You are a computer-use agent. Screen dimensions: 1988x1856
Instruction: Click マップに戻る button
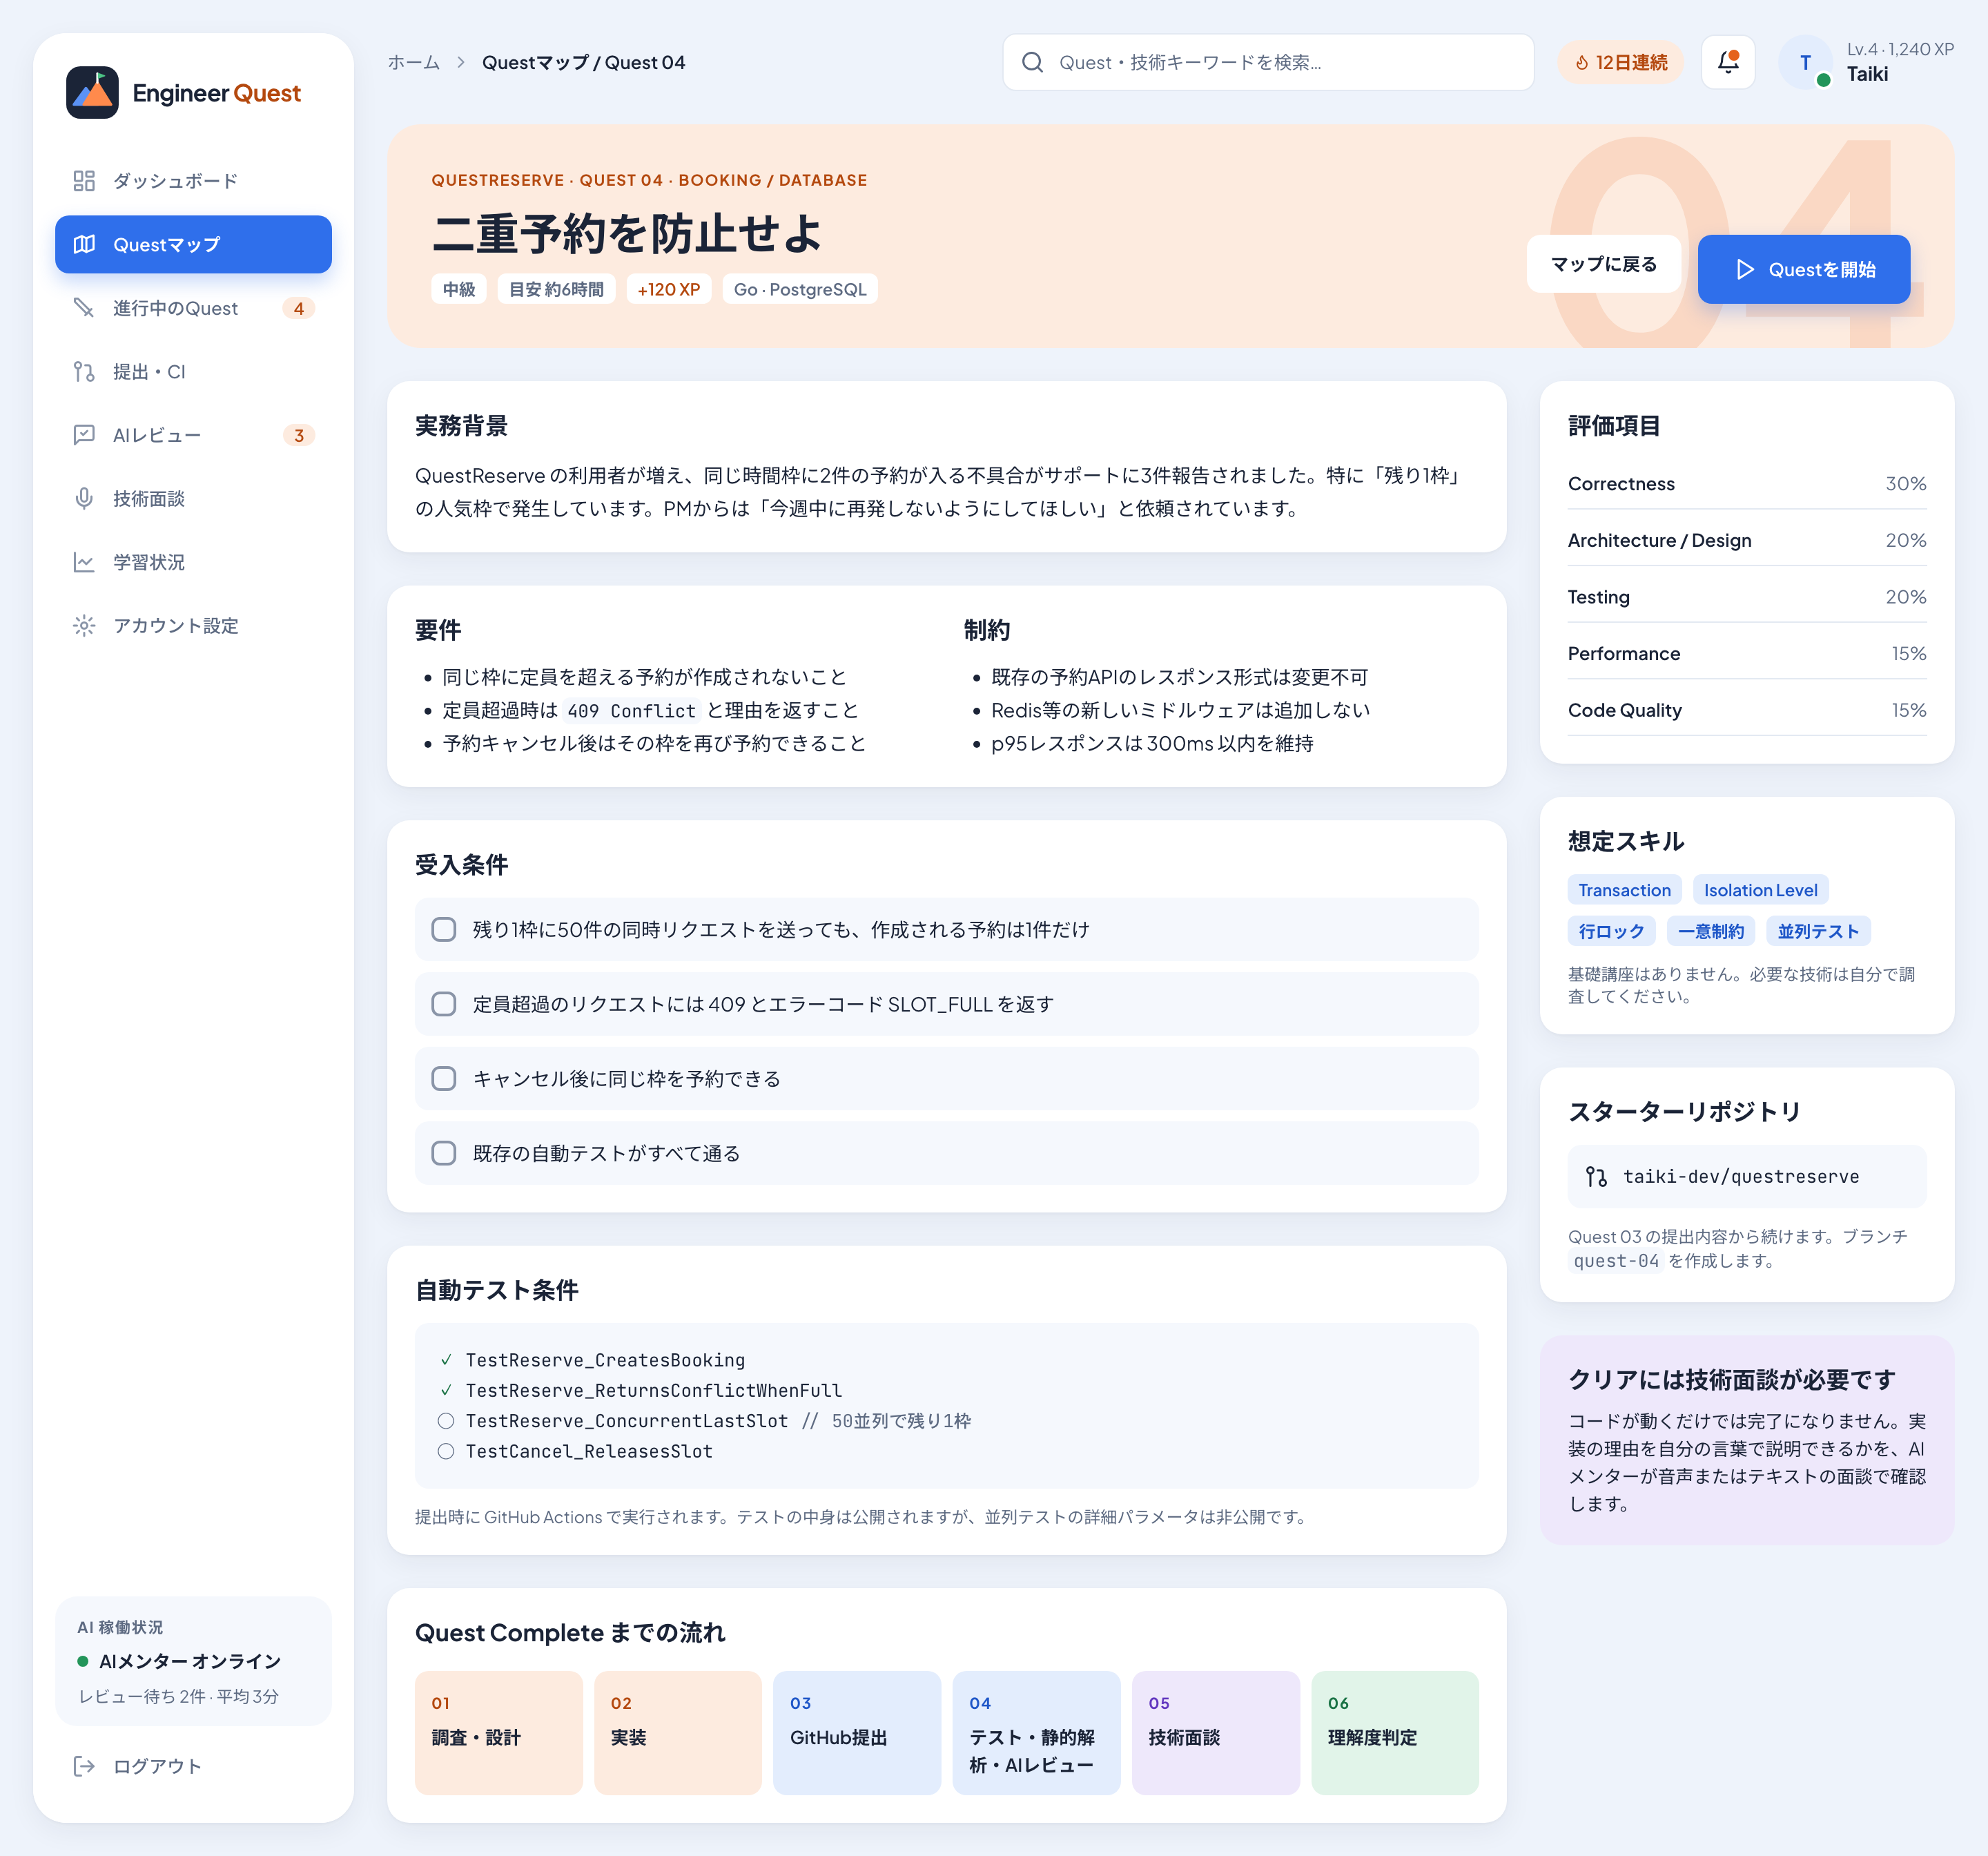[1603, 264]
